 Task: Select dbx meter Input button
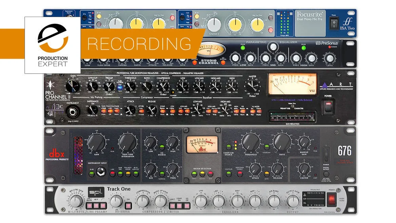pos(194,174)
